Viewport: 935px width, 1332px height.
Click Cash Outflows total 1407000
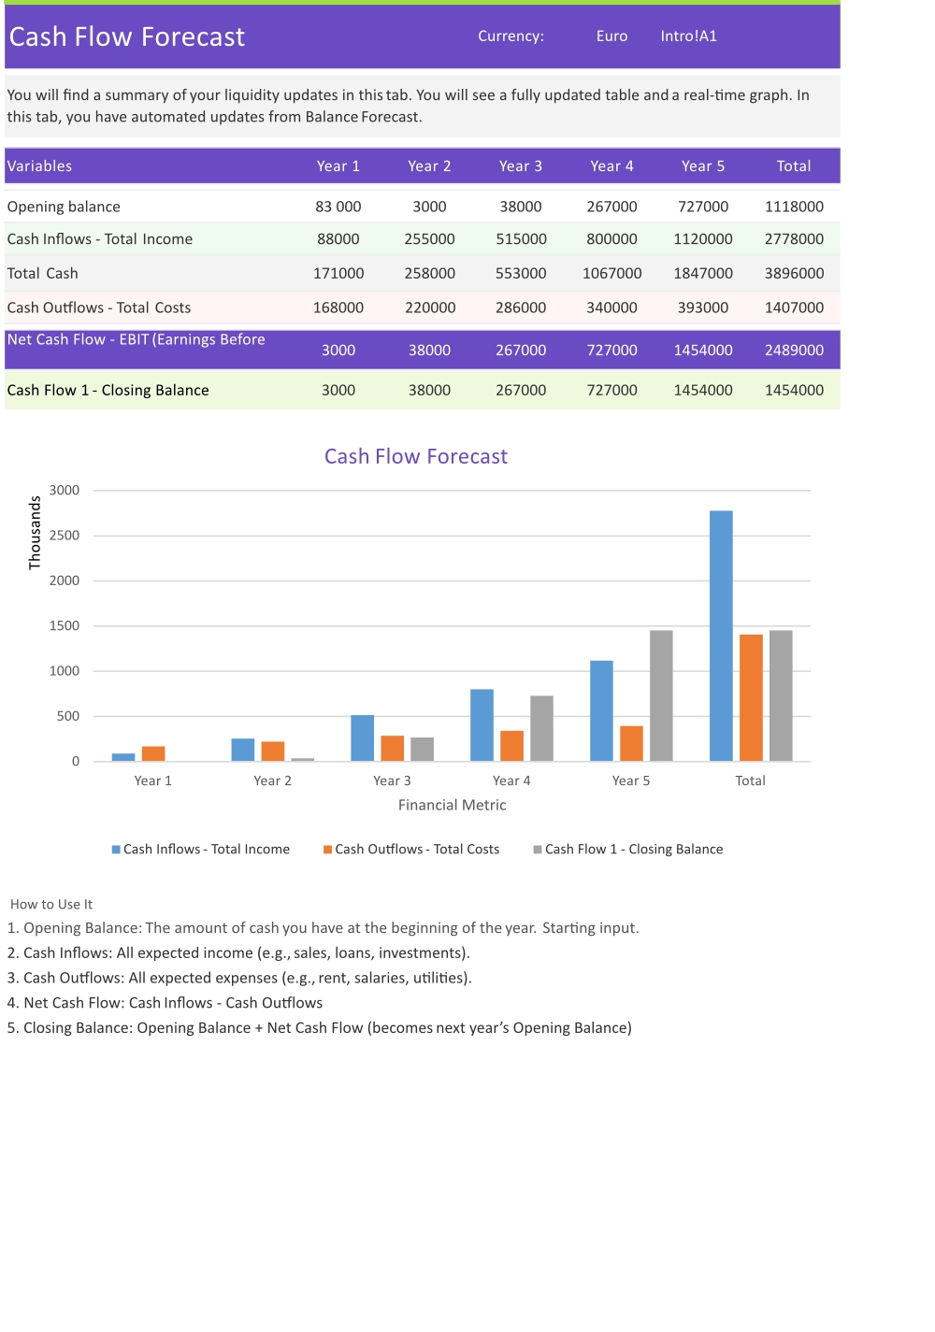click(794, 308)
